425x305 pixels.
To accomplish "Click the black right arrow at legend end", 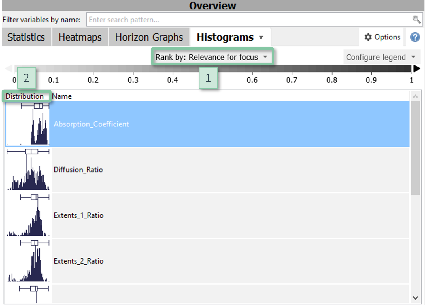I will pos(416,69).
